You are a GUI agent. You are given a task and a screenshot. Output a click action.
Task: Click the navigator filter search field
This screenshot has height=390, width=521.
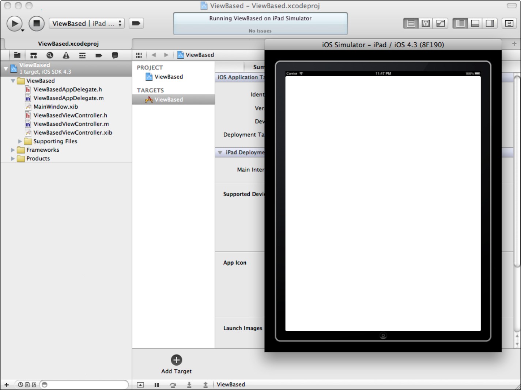(x=84, y=385)
